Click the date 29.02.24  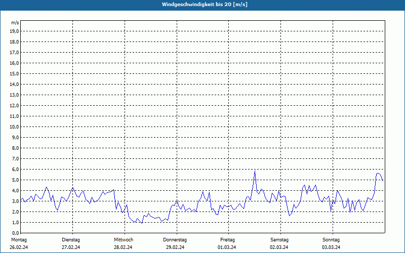[x=175, y=247]
